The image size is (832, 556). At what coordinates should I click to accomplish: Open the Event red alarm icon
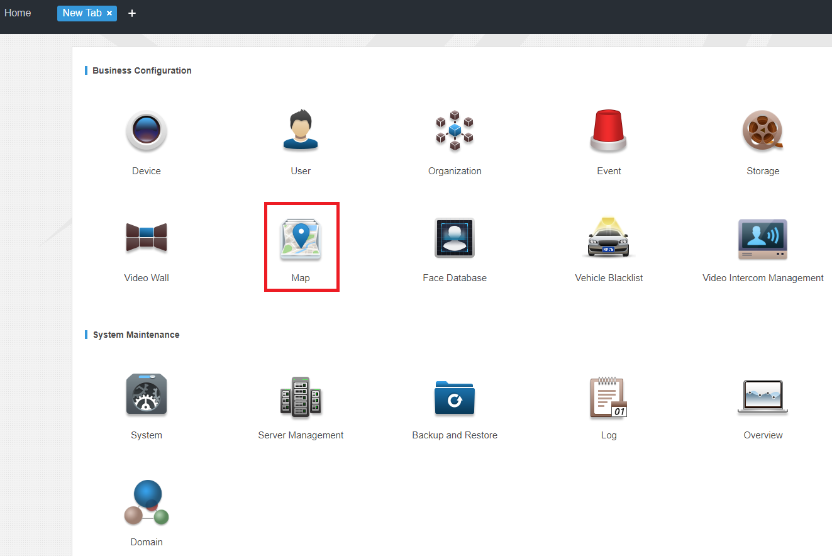point(609,131)
